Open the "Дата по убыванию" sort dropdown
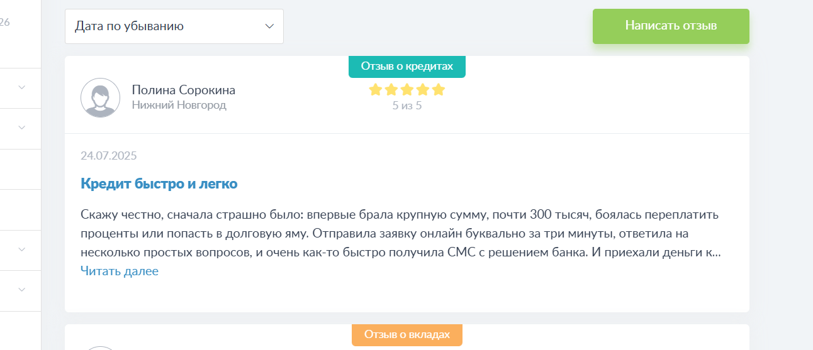 pyautogui.click(x=174, y=26)
